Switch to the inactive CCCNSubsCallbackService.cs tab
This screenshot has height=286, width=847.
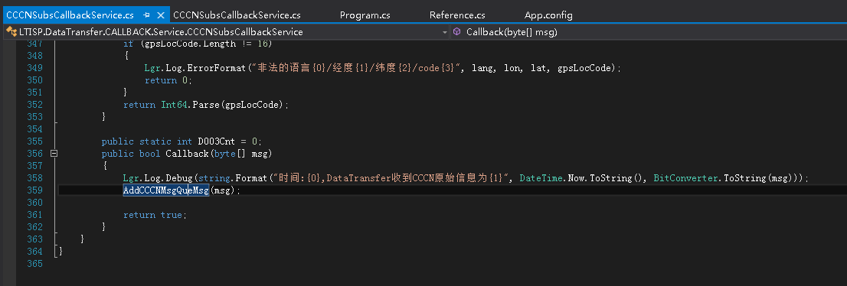(x=237, y=15)
